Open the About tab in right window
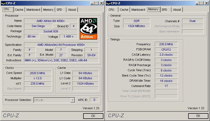210x121 pixels. 177,10
